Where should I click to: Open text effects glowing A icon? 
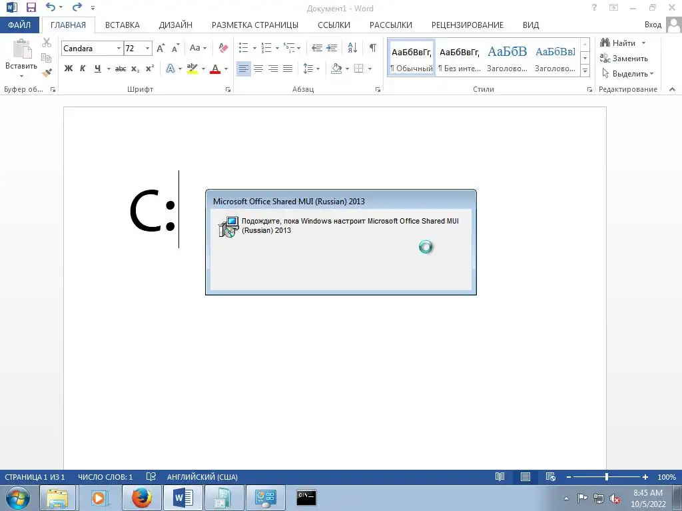pos(170,69)
